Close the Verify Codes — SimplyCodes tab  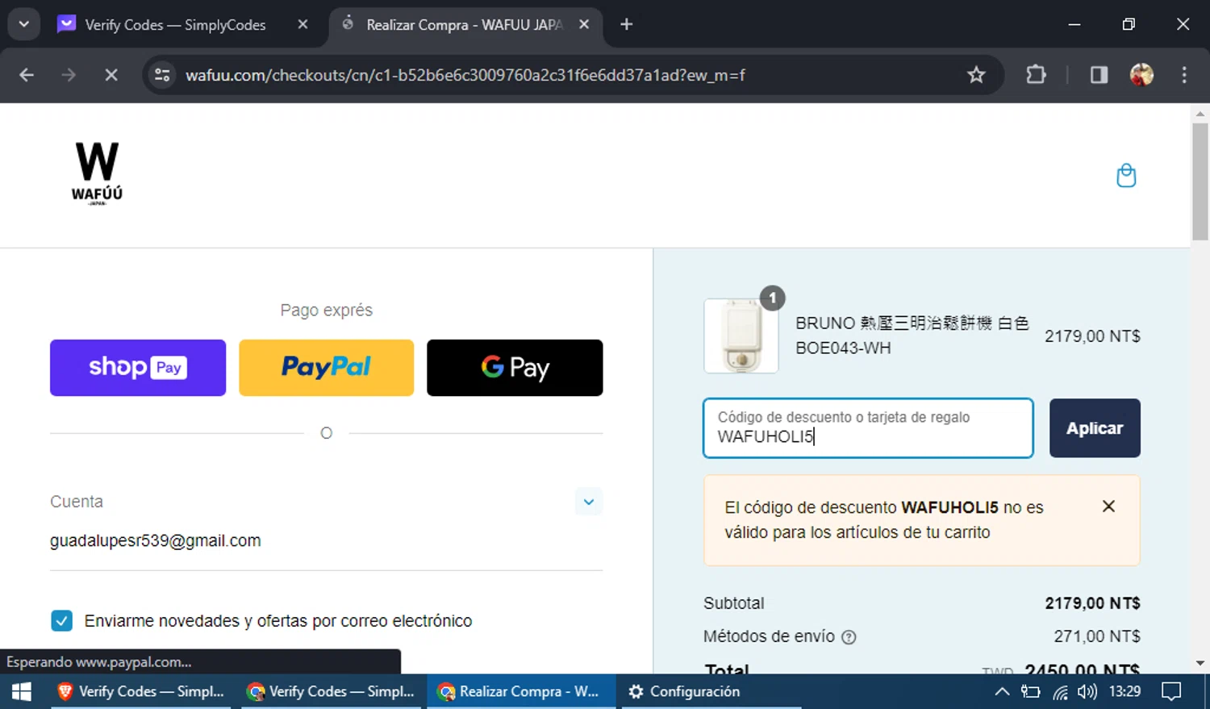[302, 24]
